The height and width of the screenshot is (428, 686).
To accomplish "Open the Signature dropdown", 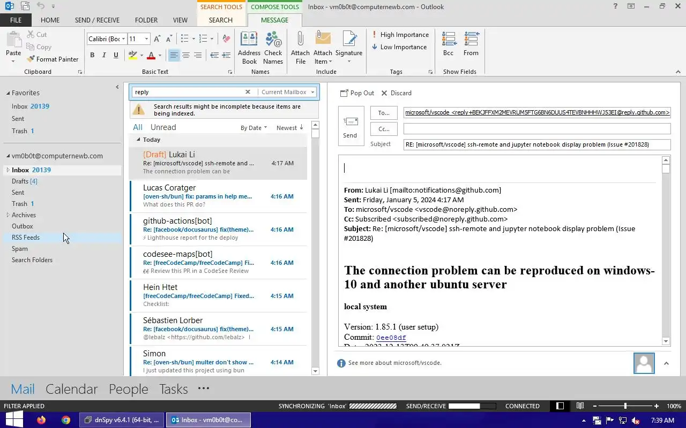I will (349, 48).
